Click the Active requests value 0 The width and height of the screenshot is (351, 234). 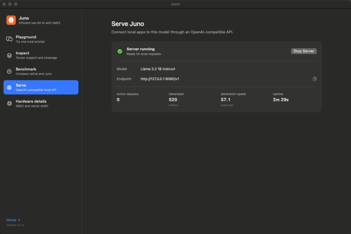point(118,100)
